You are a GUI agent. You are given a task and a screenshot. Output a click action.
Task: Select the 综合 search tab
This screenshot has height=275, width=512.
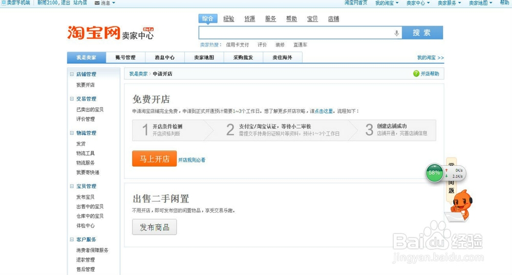(208, 18)
